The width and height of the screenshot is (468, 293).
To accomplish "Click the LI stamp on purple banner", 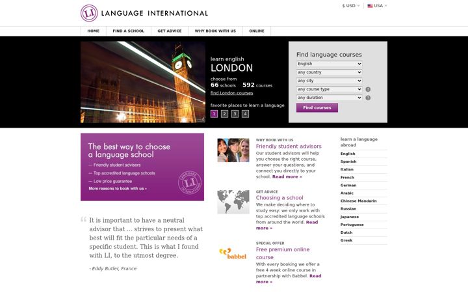I will pyautogui.click(x=190, y=182).
